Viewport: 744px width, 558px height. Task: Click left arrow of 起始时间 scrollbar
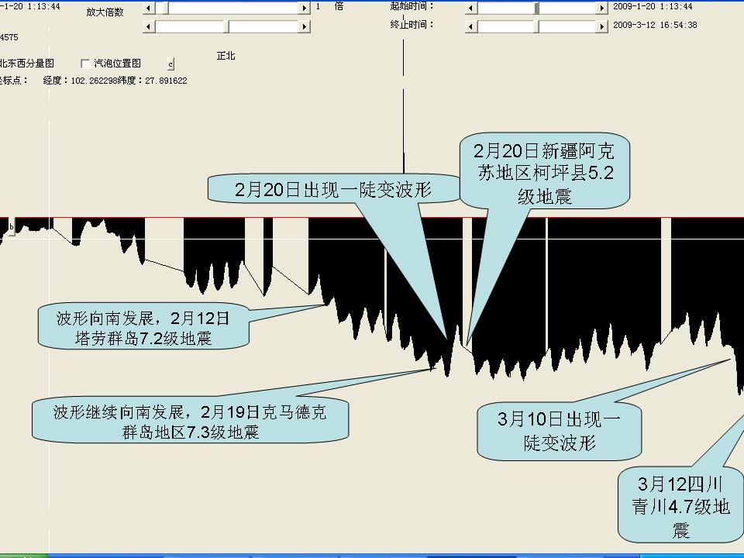(471, 8)
